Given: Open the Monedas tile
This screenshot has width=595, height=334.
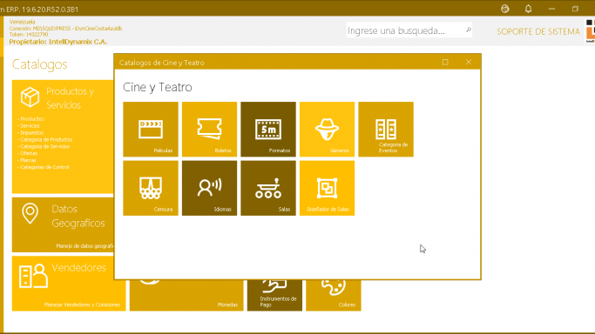Looking at the screenshot, I should click(186, 296).
